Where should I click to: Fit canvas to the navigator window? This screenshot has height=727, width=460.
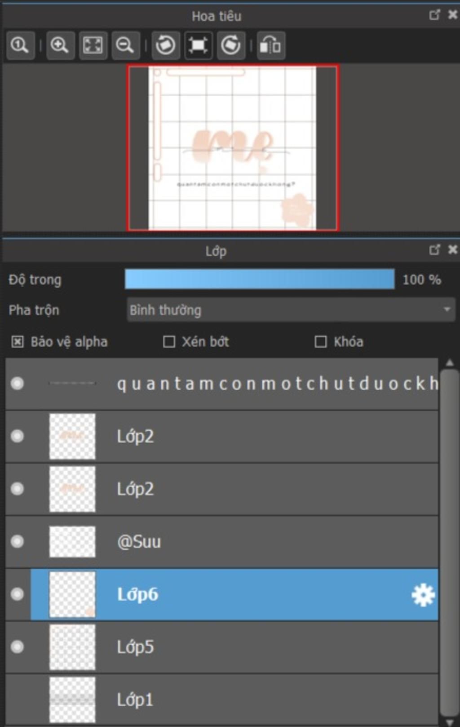click(93, 45)
